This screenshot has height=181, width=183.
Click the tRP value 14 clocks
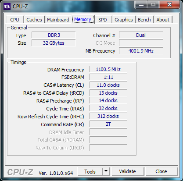tap(108, 100)
